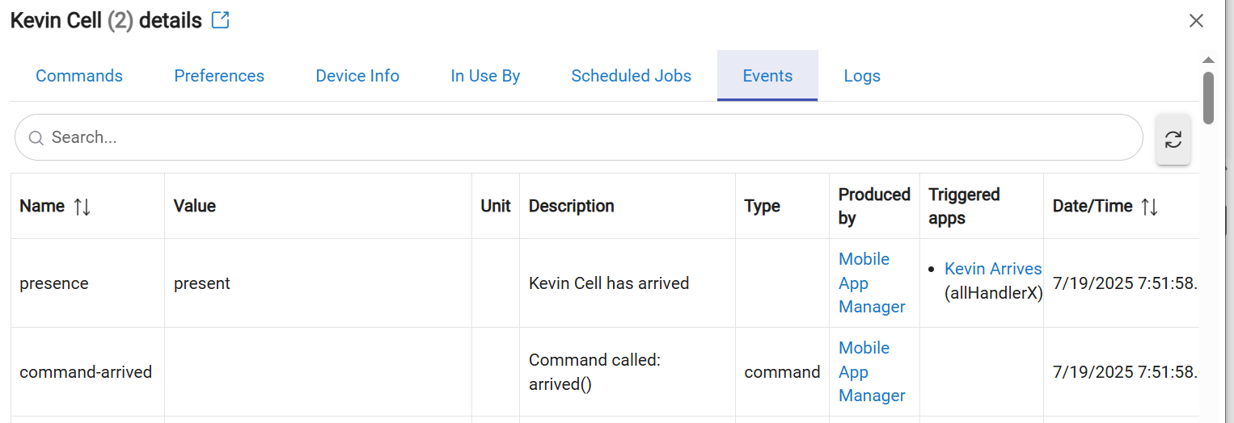Select the In Use By tab
The image size is (1234, 423).
tap(485, 76)
